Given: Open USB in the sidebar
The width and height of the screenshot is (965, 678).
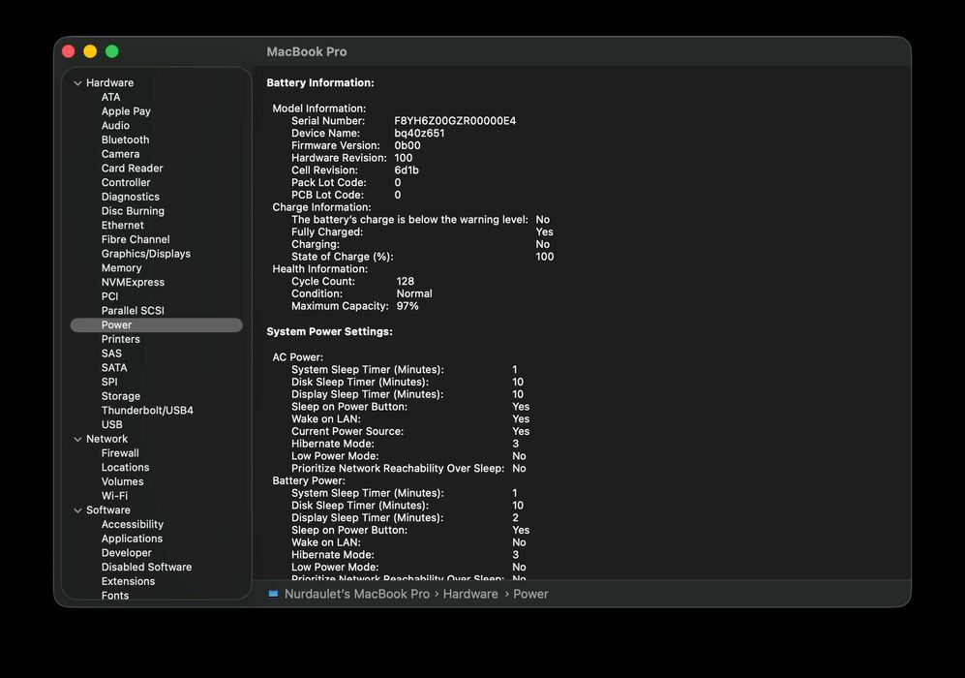Looking at the screenshot, I should coord(111,424).
